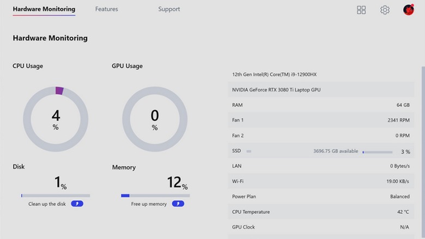Click the GPU Usage donut chart
Viewport: 425px width, 239px height.
coord(155,119)
